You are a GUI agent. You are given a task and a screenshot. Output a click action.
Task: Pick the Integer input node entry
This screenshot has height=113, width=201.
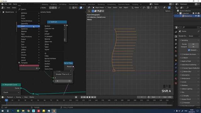[47, 34]
